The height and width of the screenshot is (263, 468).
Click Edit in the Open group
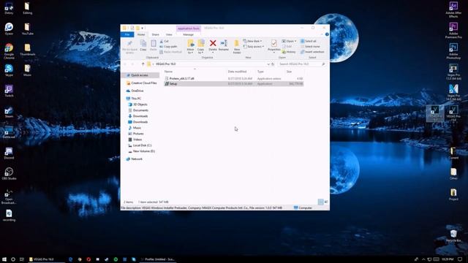[287, 47]
